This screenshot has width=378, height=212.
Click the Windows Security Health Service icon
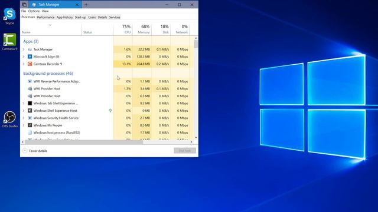30,118
